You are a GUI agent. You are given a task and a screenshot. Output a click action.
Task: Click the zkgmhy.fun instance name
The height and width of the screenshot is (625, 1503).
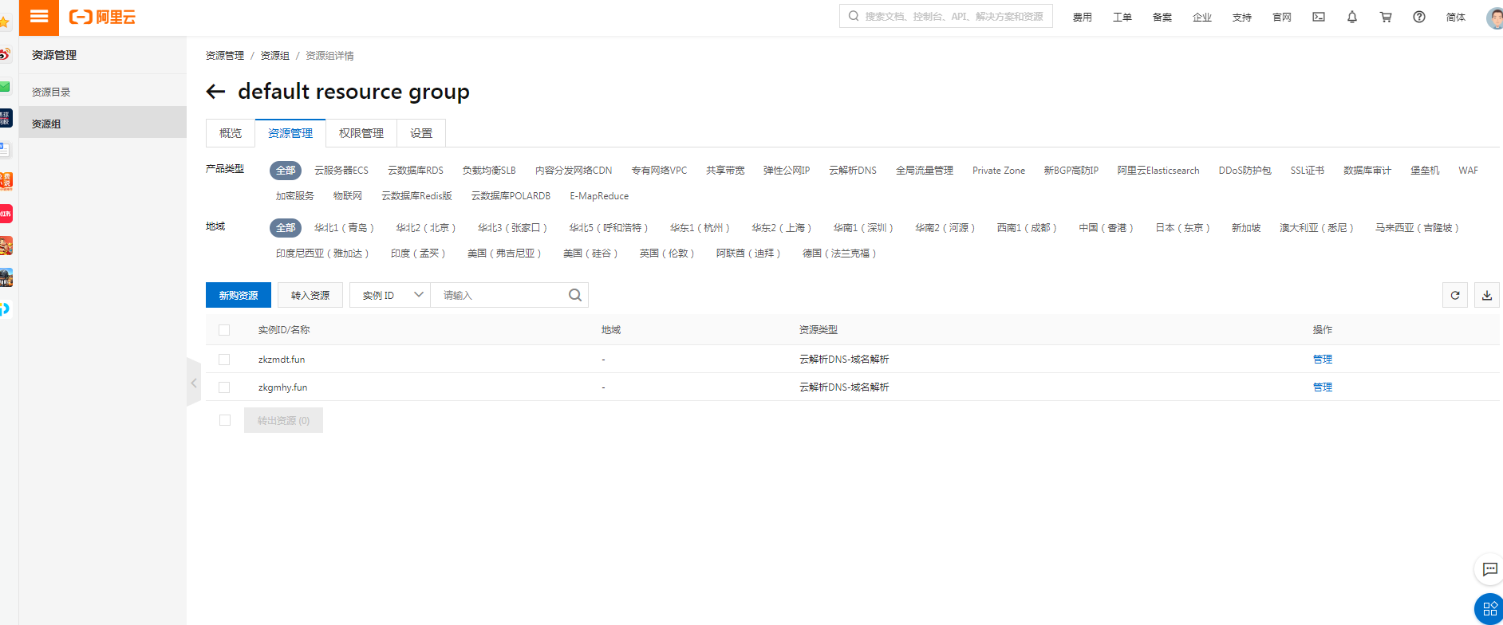282,387
